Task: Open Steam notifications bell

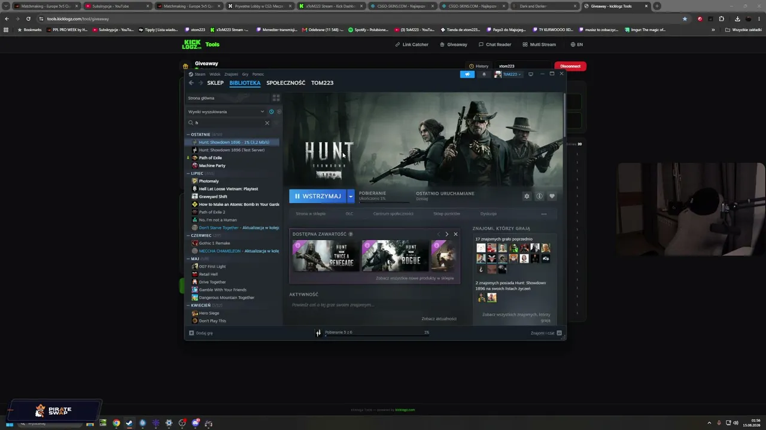Action: coord(484,74)
